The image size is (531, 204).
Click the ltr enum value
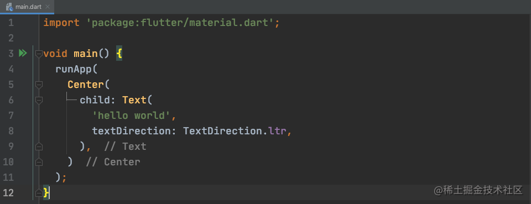click(x=277, y=131)
